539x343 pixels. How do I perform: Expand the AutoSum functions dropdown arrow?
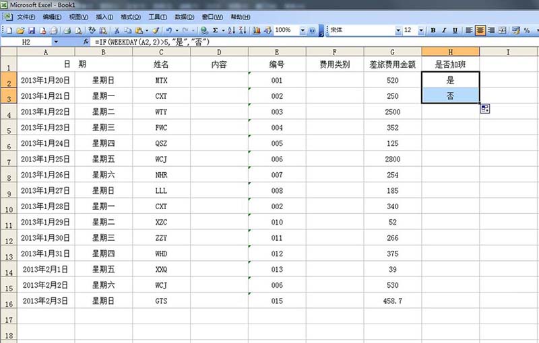223,30
